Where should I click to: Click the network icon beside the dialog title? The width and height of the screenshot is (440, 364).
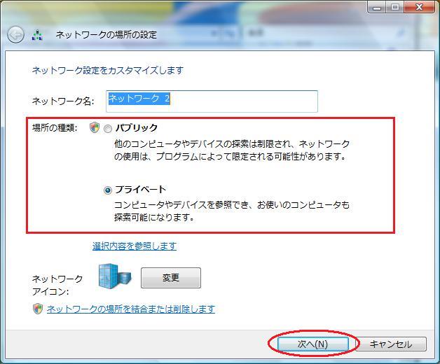pos(38,35)
